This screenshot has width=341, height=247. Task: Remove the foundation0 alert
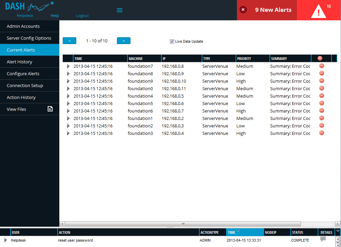[x=321, y=88]
